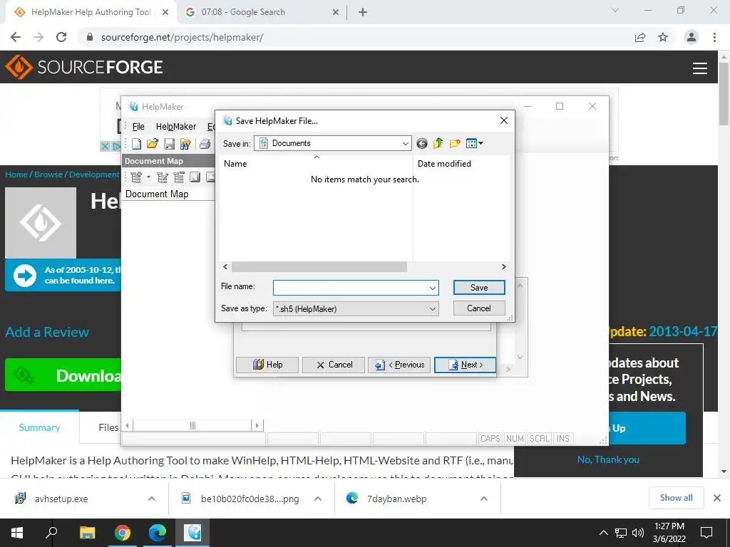Viewport: 730px width, 547px height.
Task: Click Help button in wizard
Action: [x=267, y=365]
